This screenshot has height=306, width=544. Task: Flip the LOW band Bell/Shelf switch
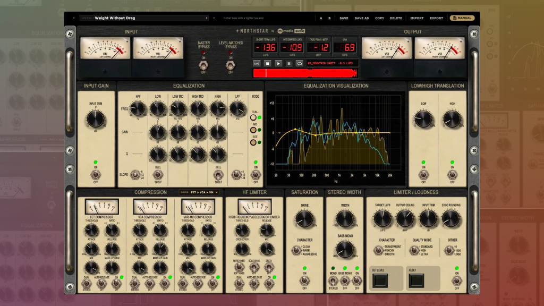point(158,174)
